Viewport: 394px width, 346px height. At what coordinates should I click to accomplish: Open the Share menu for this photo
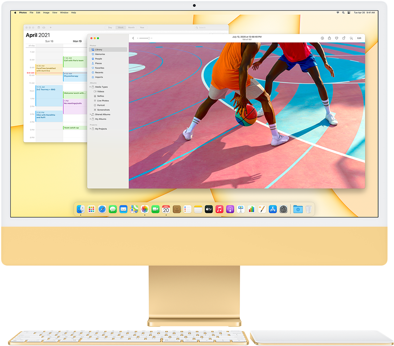pyautogui.click(x=329, y=38)
